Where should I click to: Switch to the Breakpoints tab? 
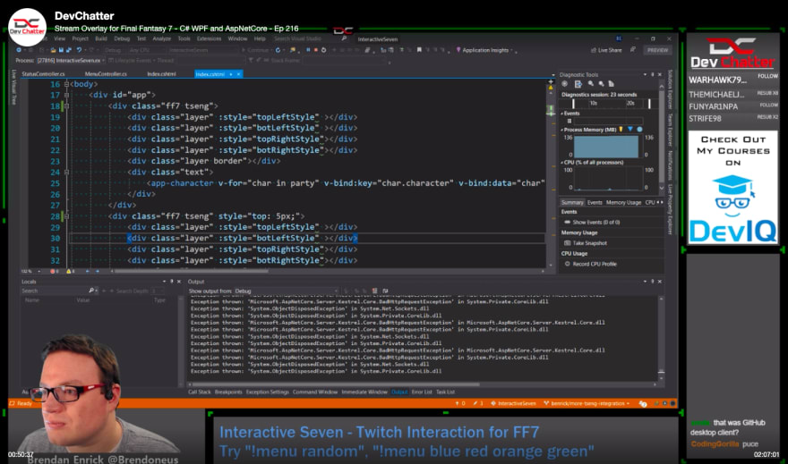tap(228, 392)
